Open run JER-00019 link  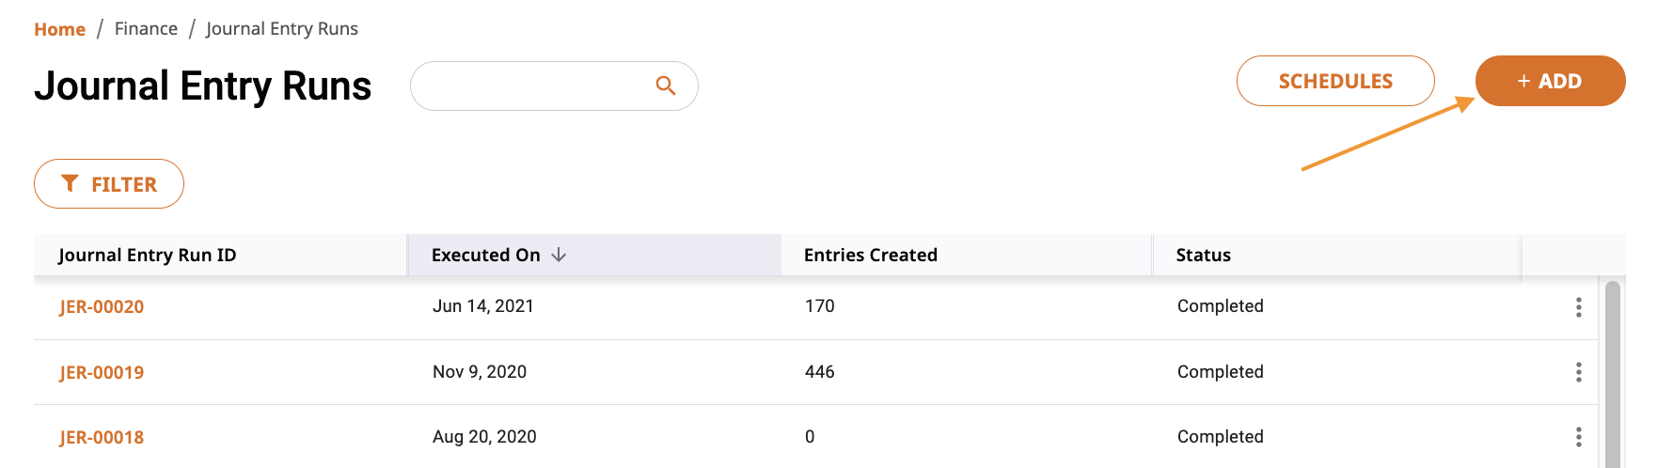102,372
